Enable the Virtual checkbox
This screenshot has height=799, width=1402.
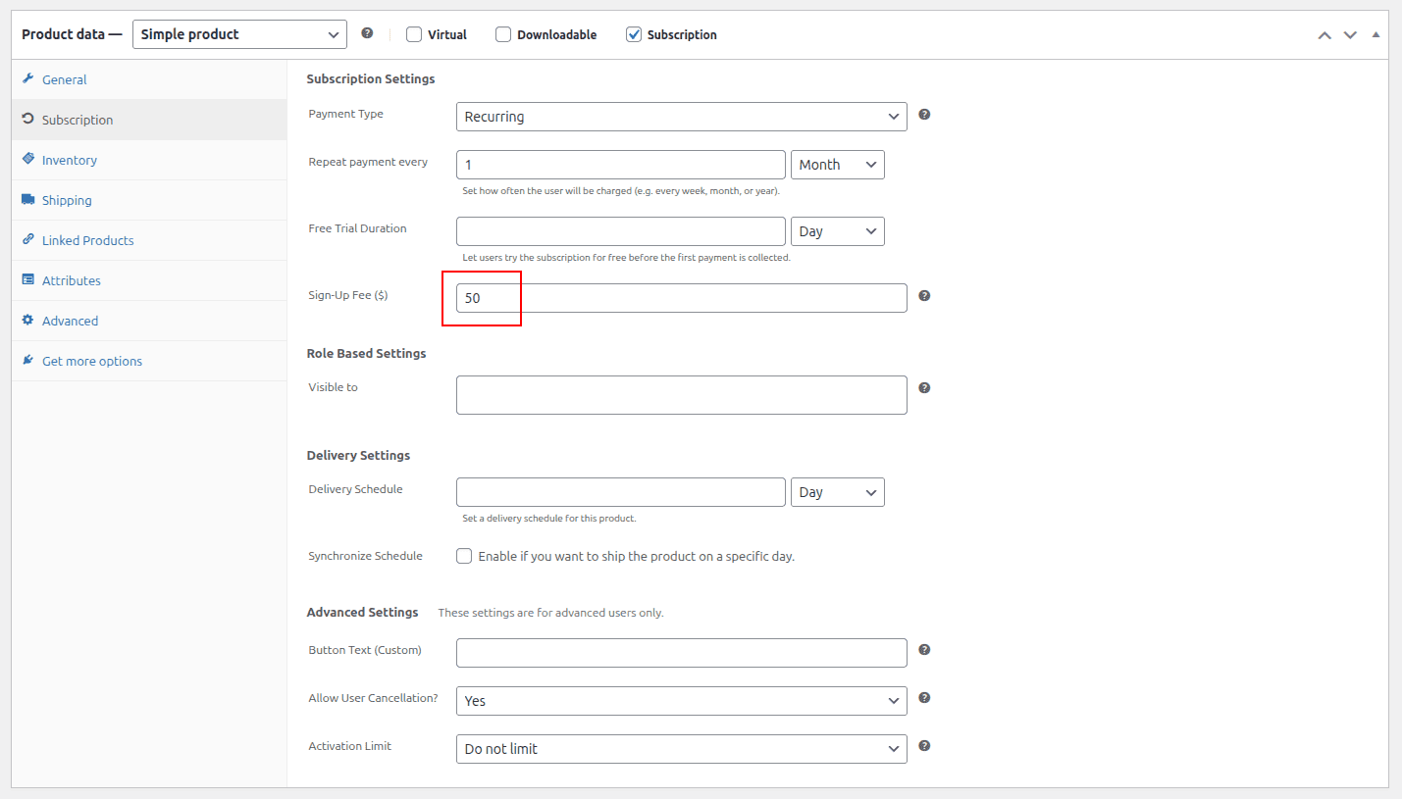click(x=415, y=34)
